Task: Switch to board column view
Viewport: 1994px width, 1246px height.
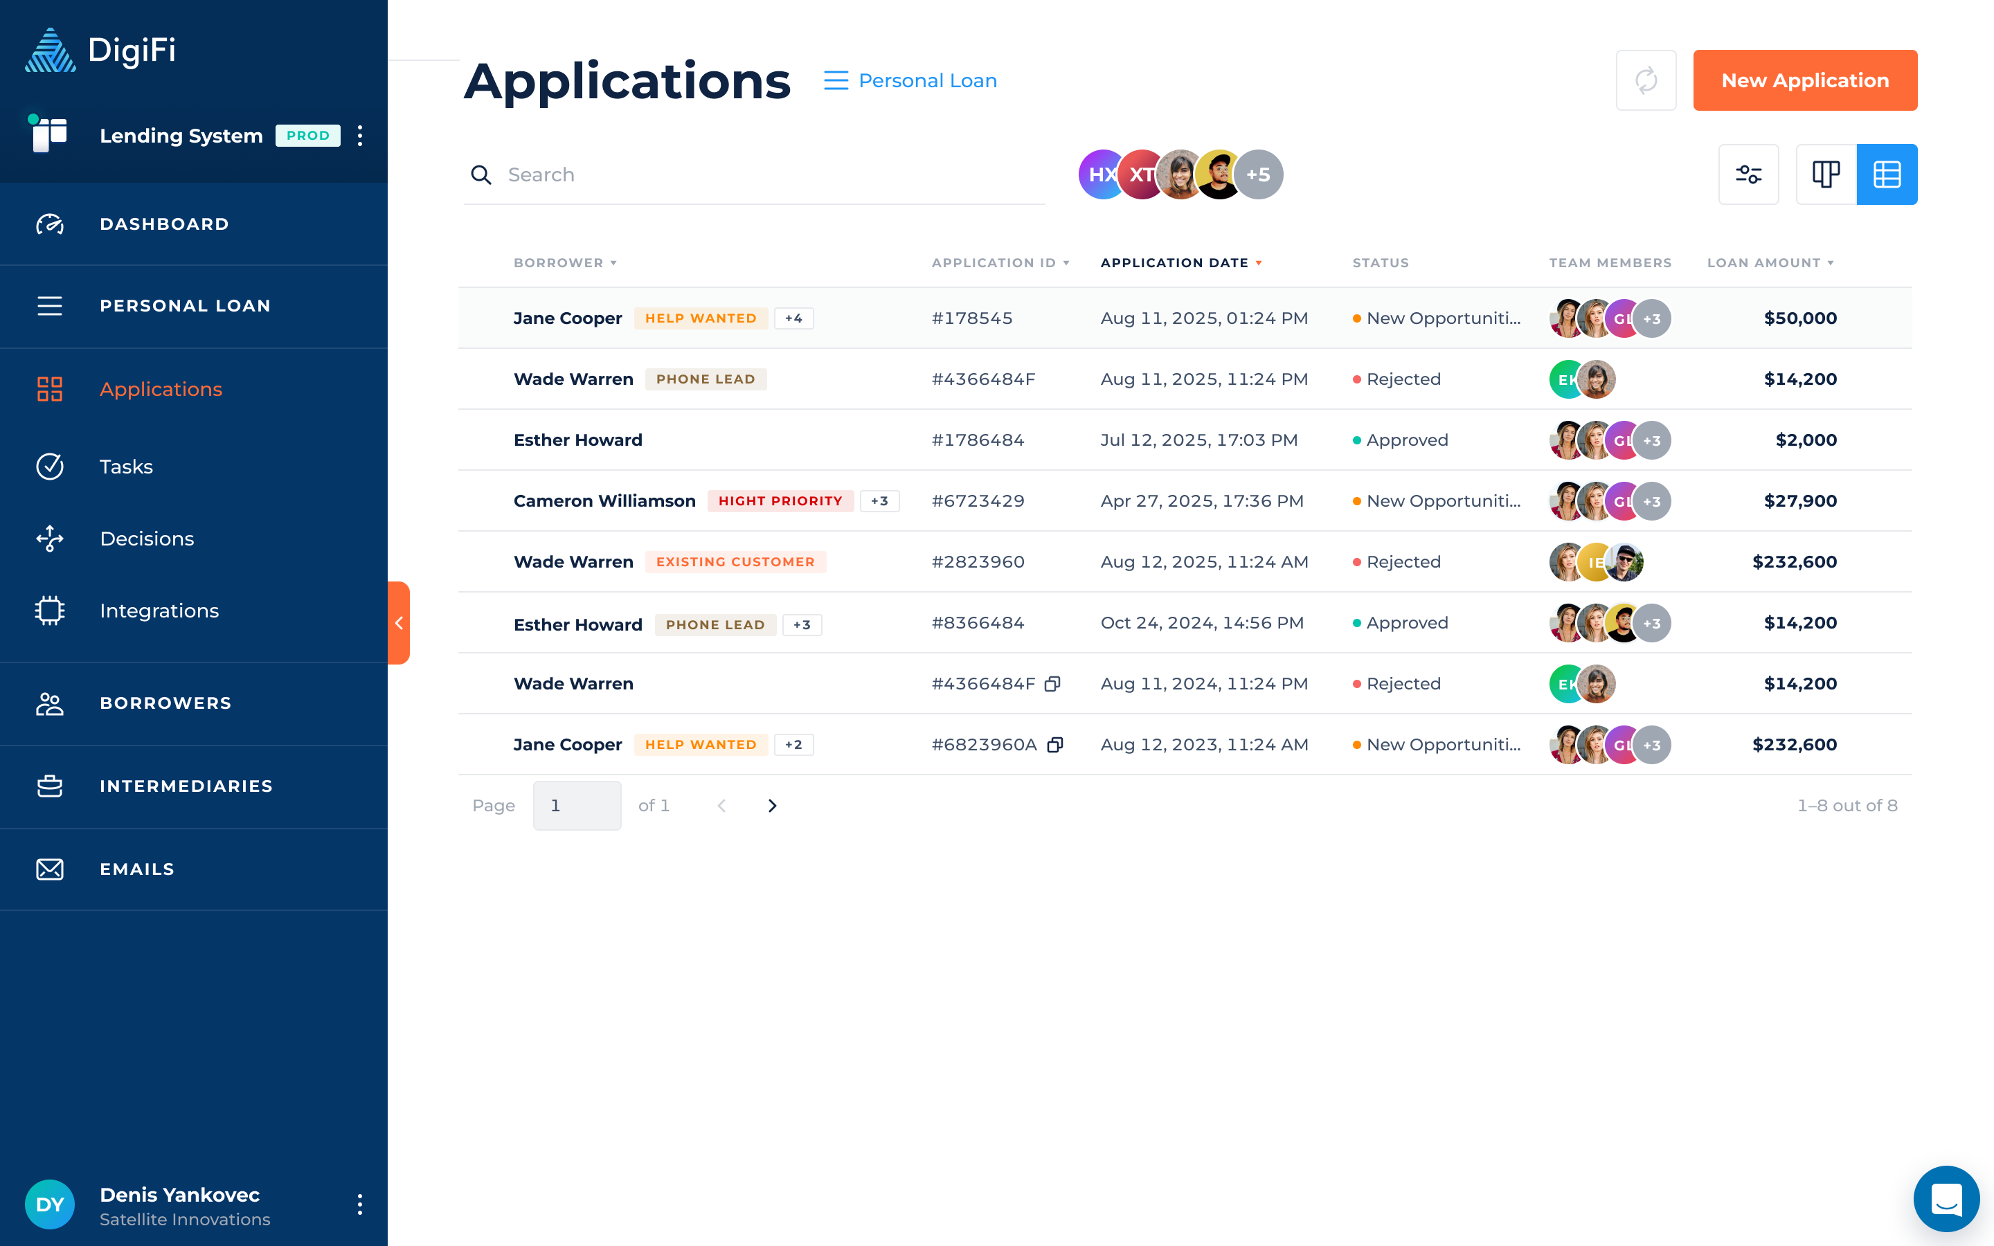Action: point(1826,174)
